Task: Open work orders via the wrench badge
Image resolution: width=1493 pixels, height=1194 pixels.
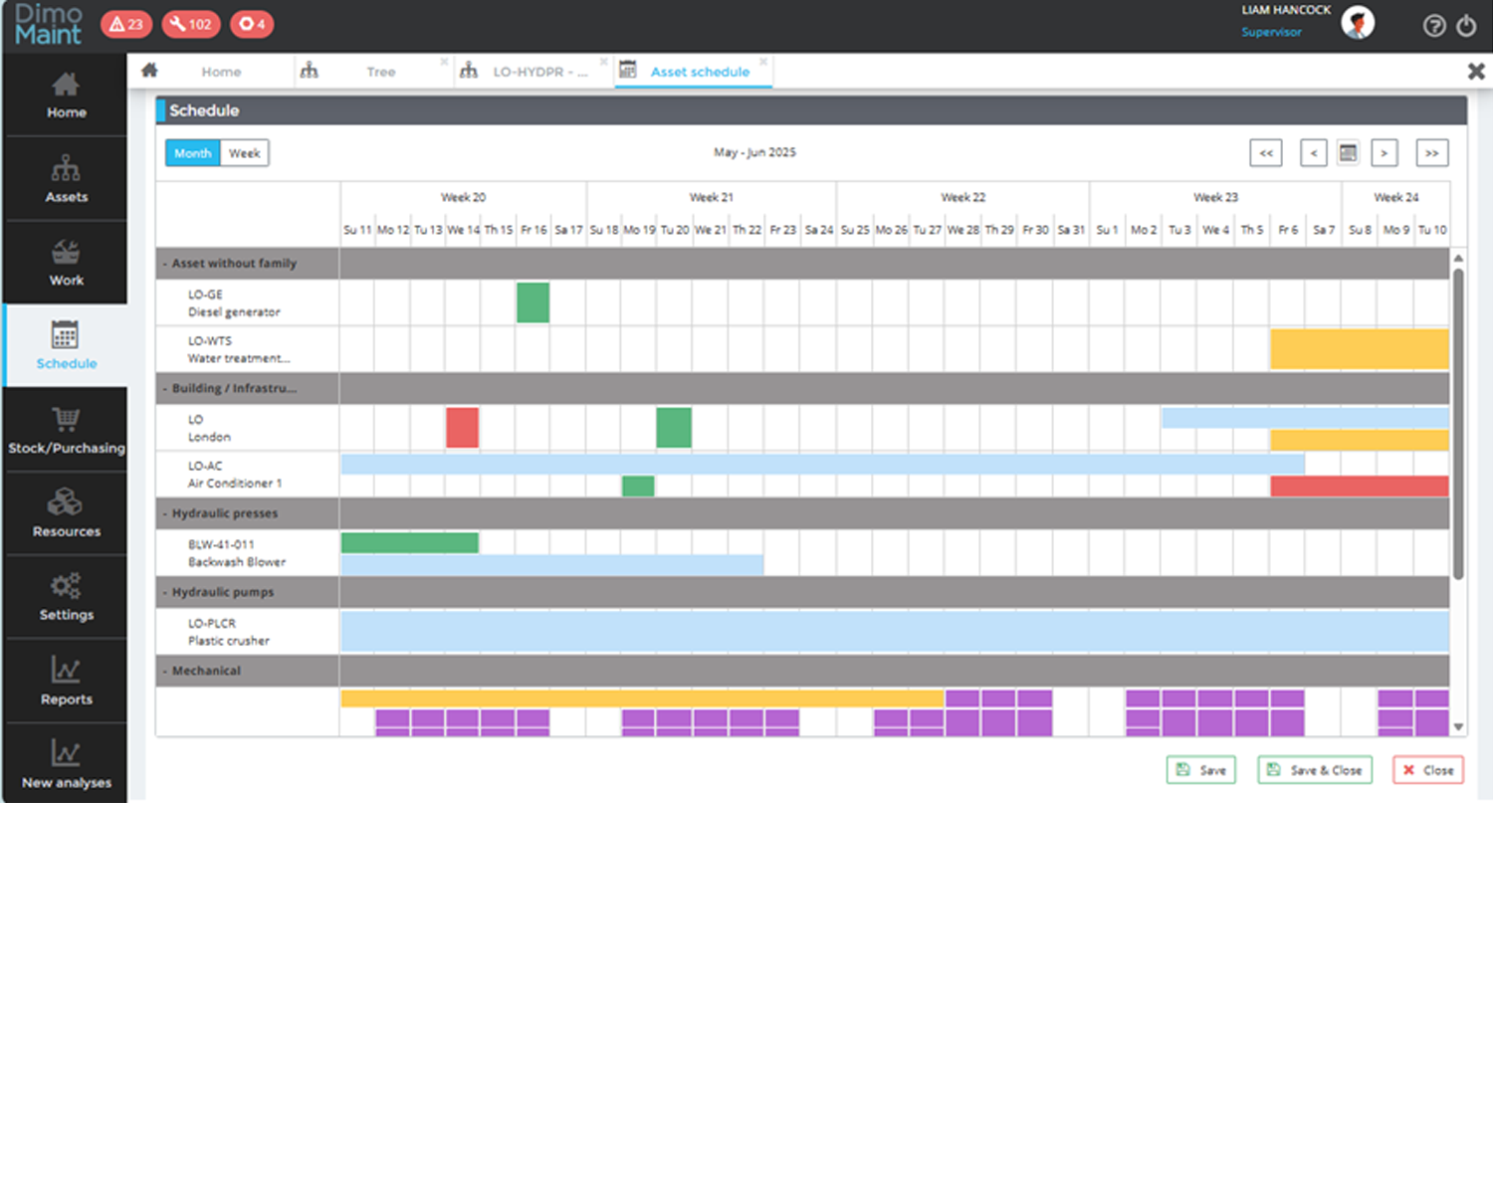Action: [190, 23]
